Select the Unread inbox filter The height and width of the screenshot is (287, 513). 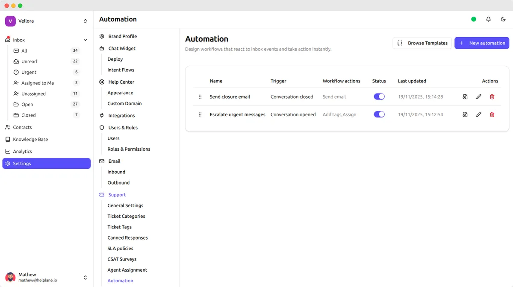[29, 61]
